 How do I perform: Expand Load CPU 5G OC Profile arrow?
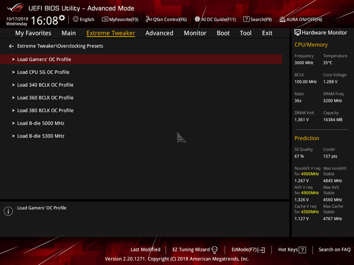(13, 72)
